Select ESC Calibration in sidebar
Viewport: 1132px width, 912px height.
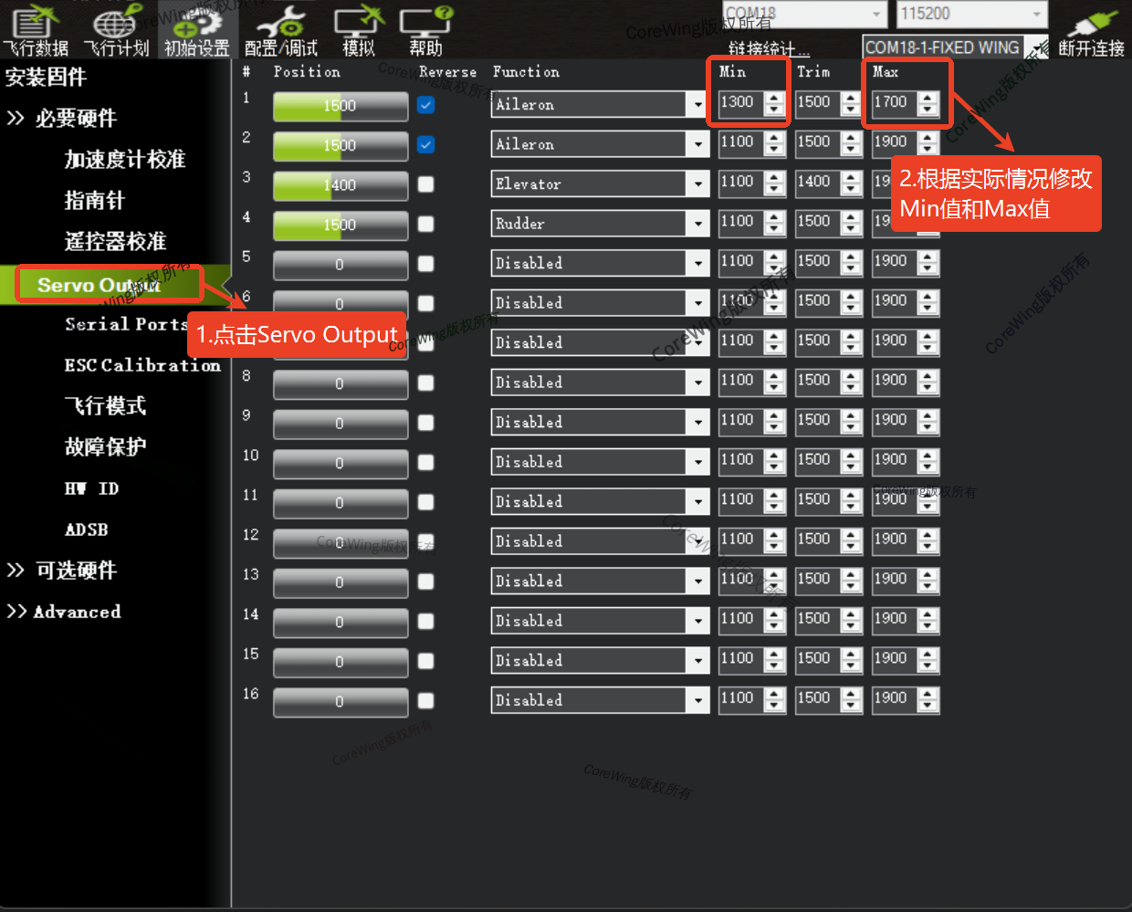pyautogui.click(x=142, y=365)
